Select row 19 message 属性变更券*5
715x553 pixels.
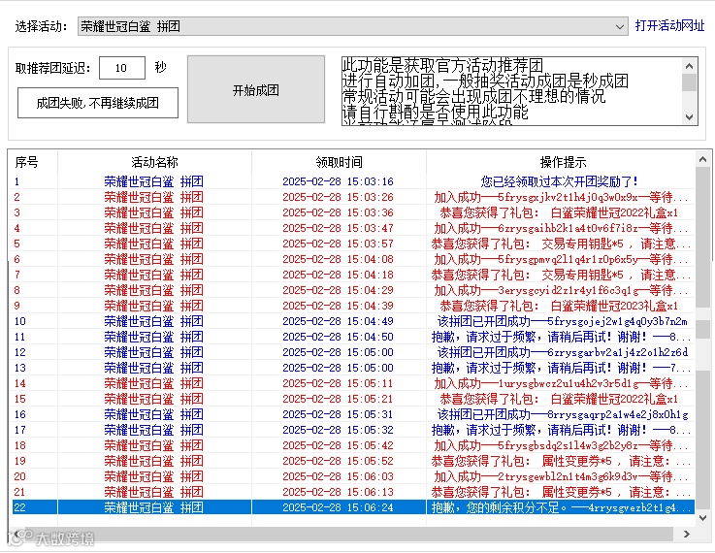561,461
